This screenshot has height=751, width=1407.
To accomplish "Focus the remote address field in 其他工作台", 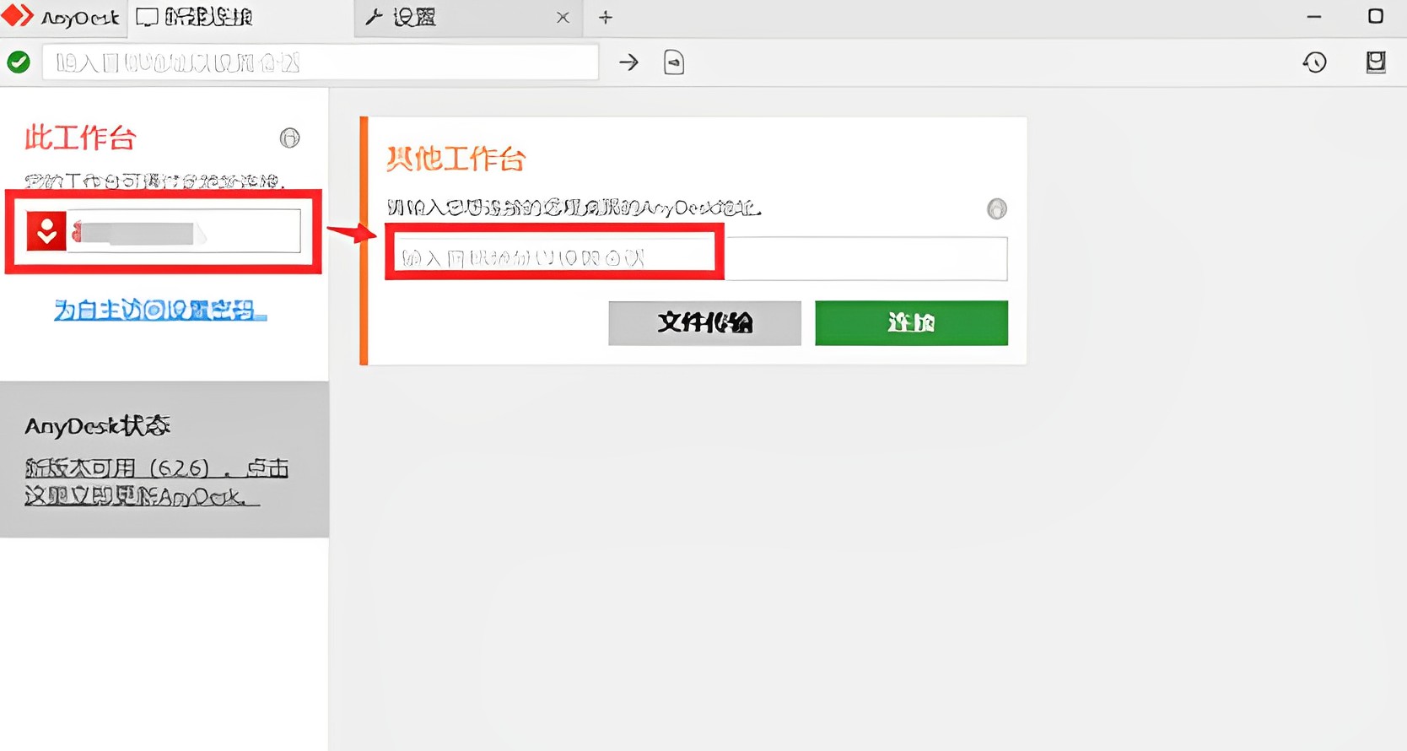I will 697,258.
